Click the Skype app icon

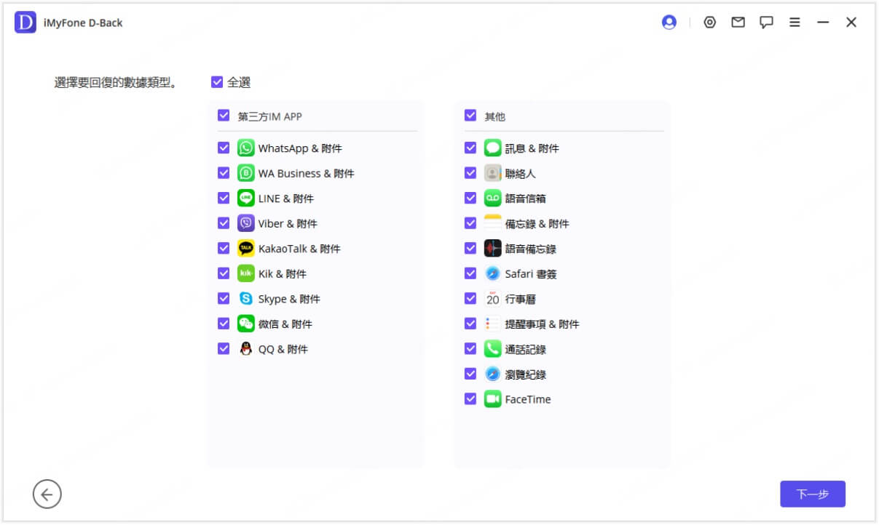246,299
